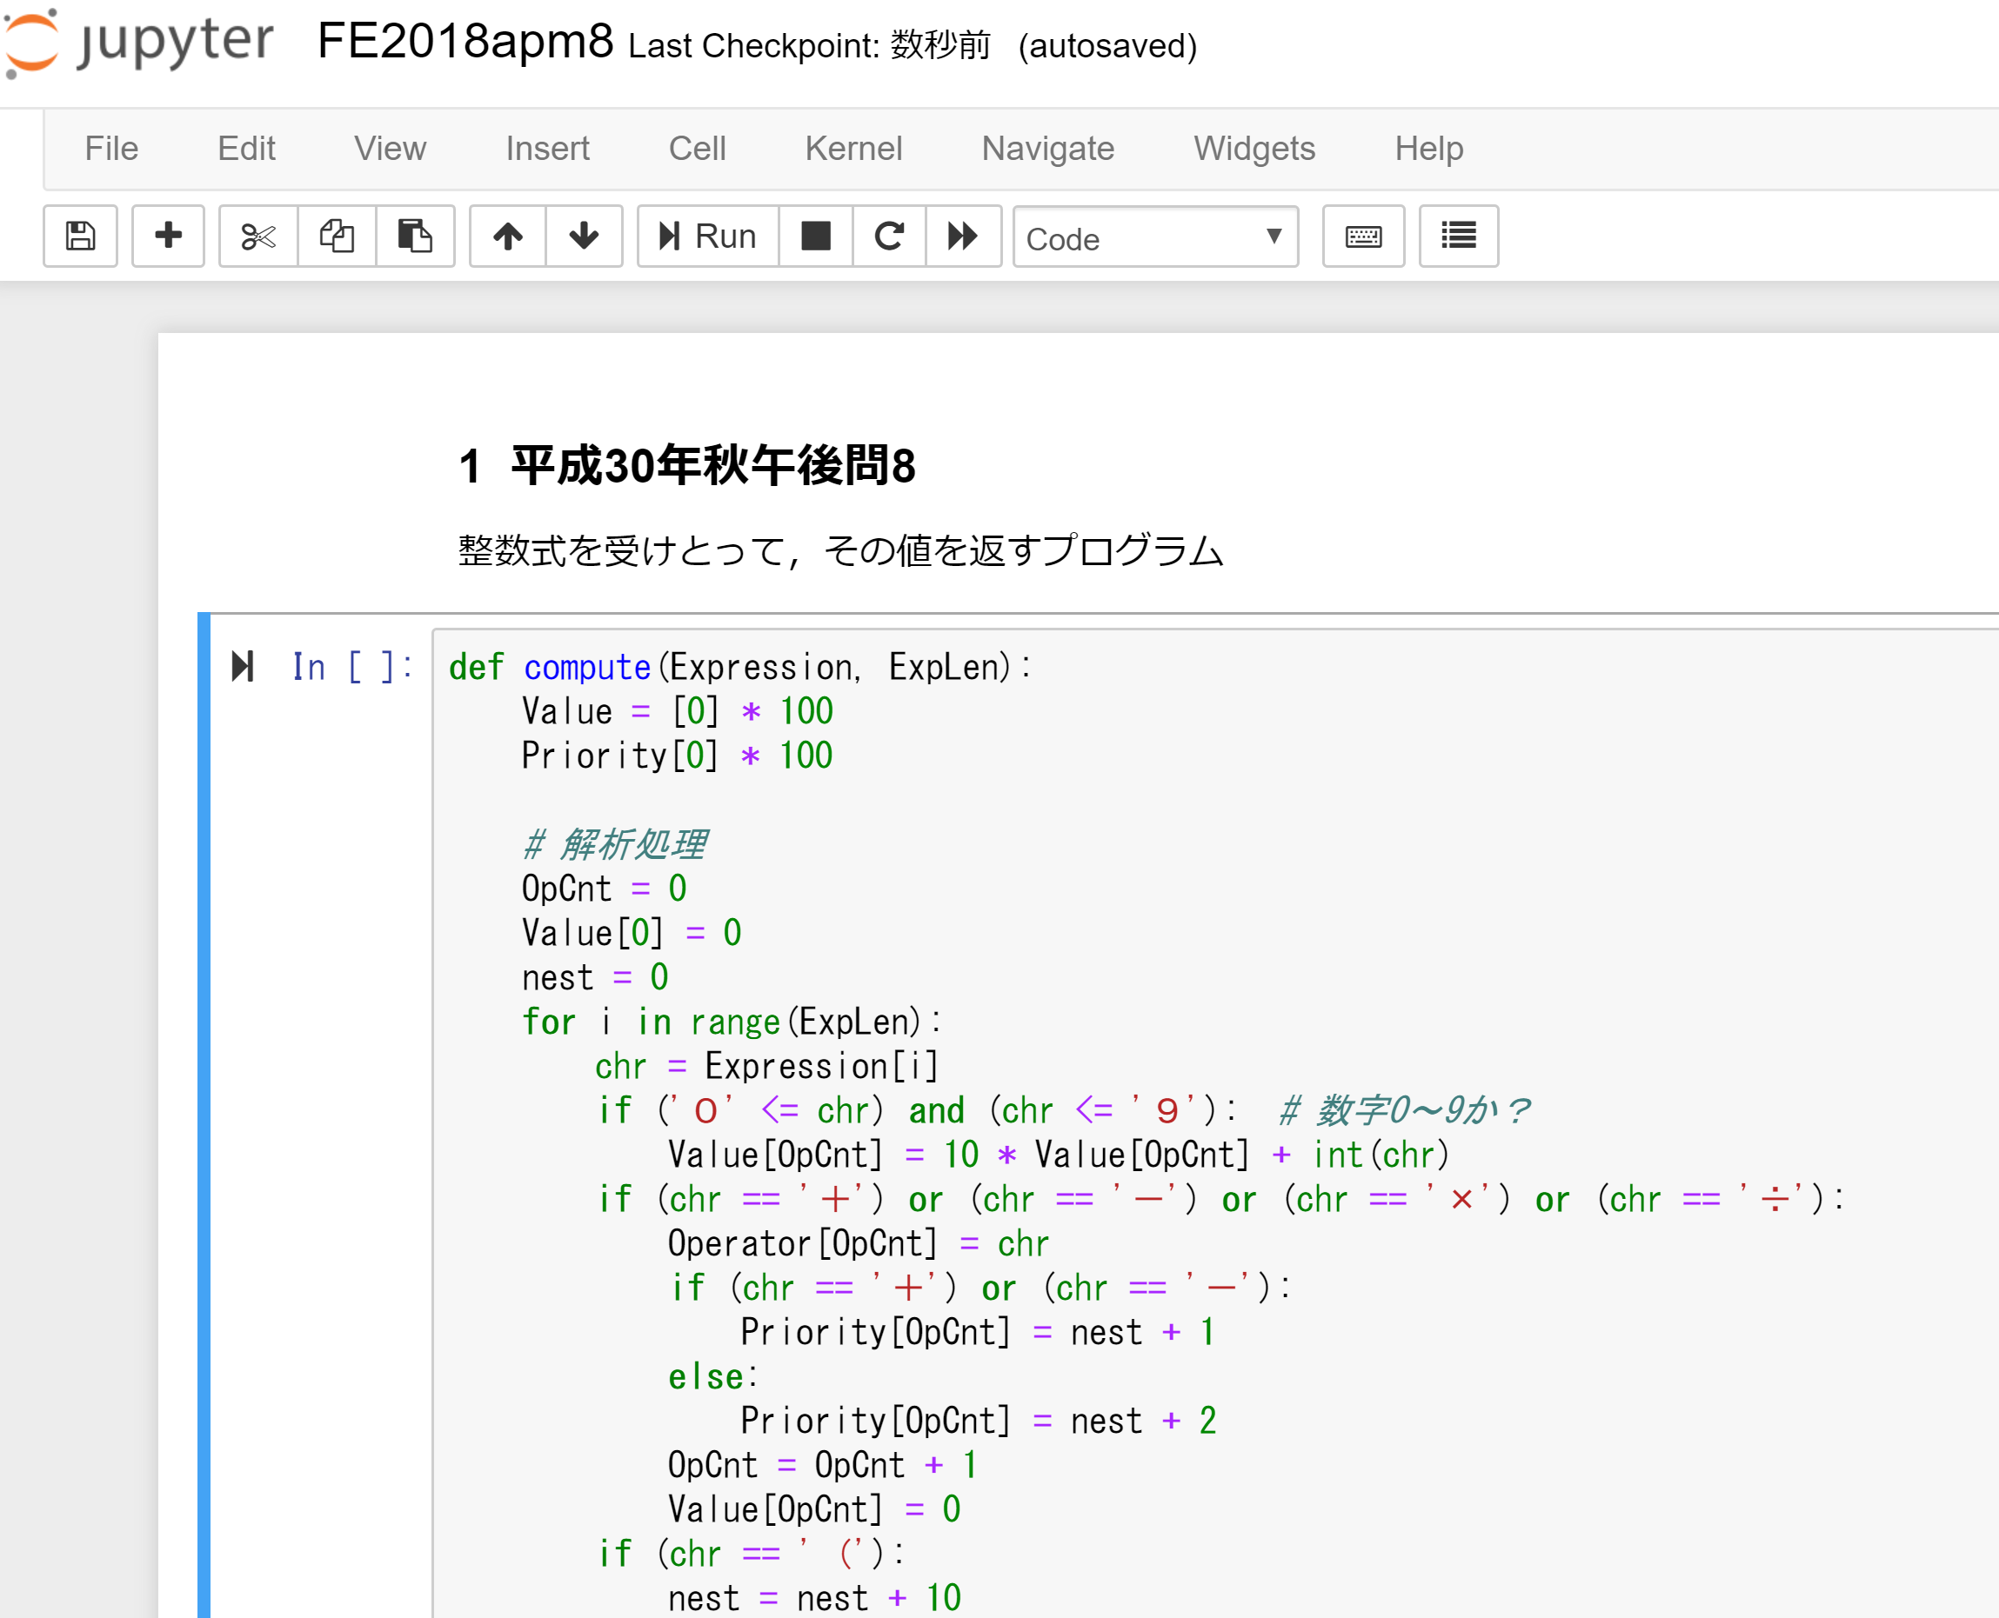The image size is (1999, 1618).
Task: Interrupt the kernel with stop icon
Action: [816, 236]
